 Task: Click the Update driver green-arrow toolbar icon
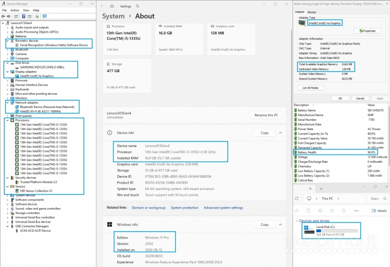(37, 17)
